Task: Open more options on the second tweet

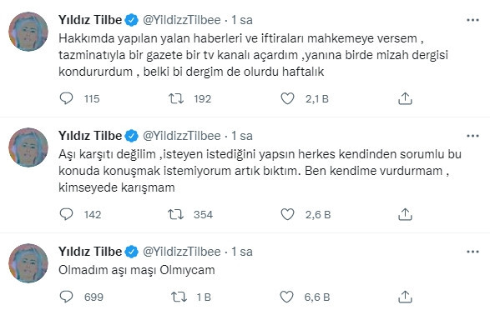Action: pos(472,136)
